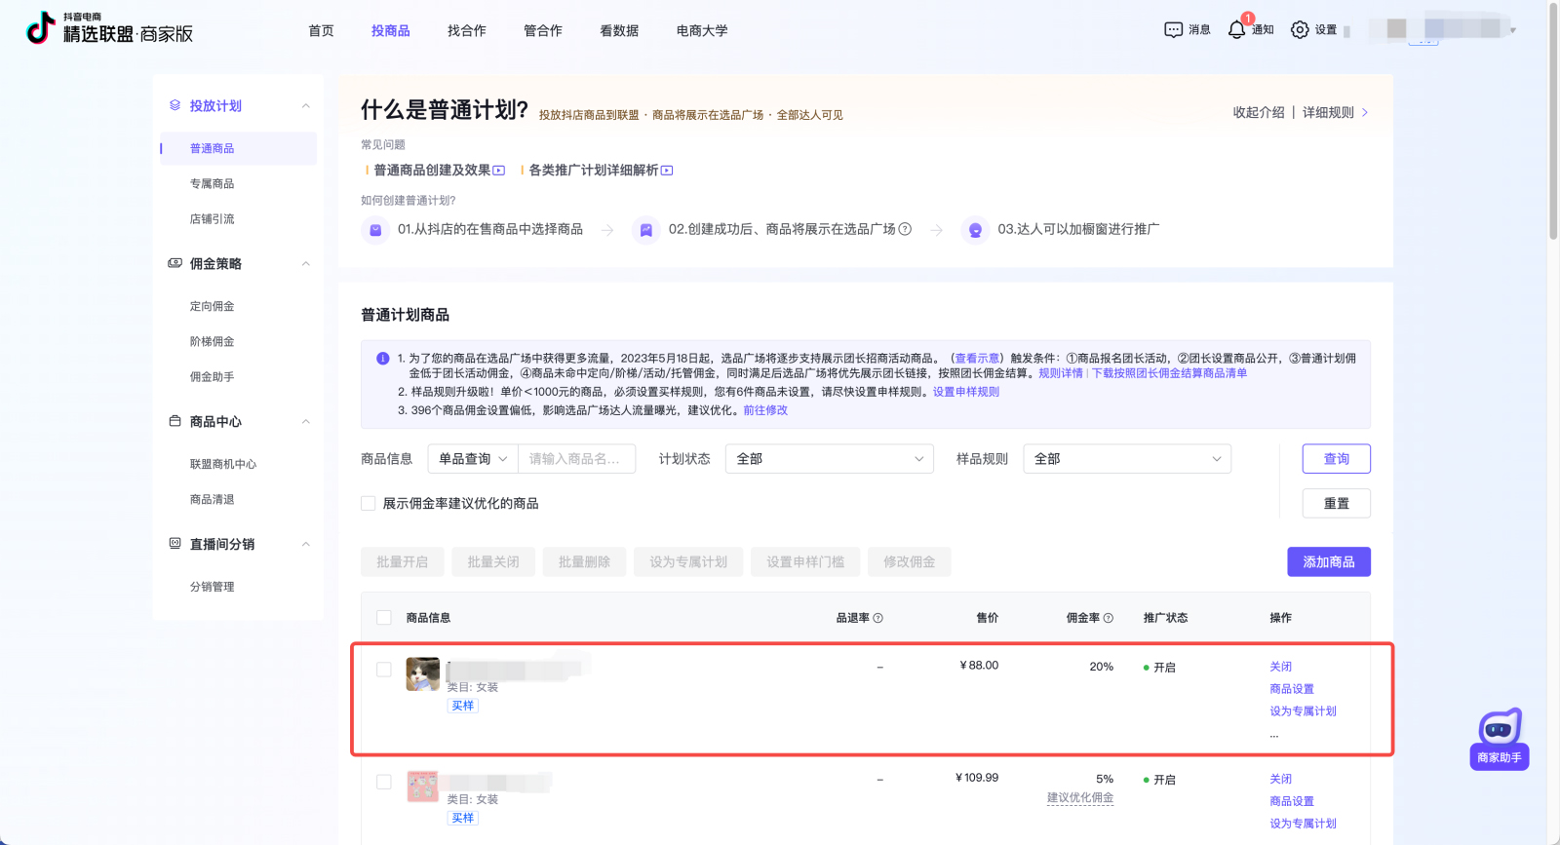Click help icon next to 佣金率 header

pyautogui.click(x=1109, y=618)
